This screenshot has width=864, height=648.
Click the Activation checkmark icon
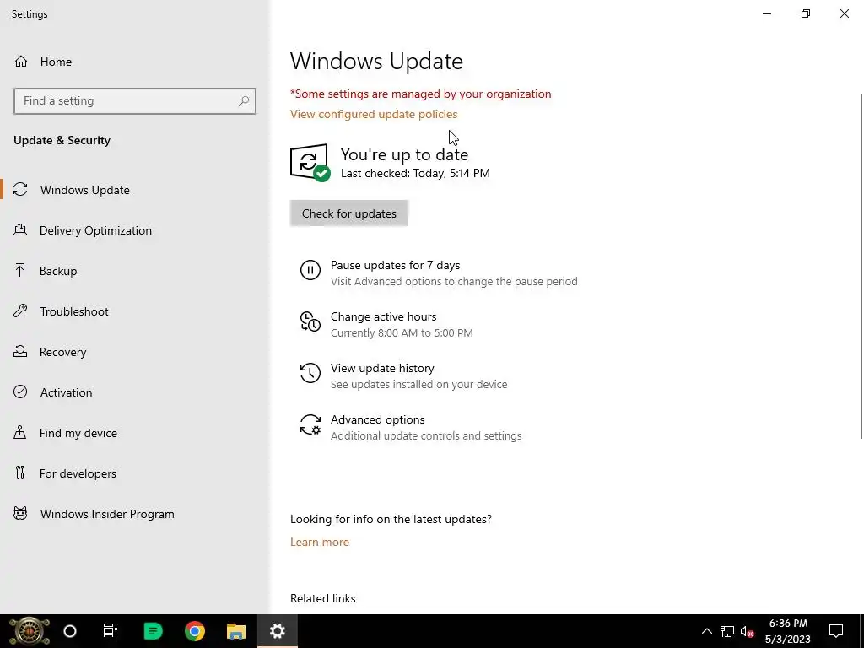coord(20,391)
